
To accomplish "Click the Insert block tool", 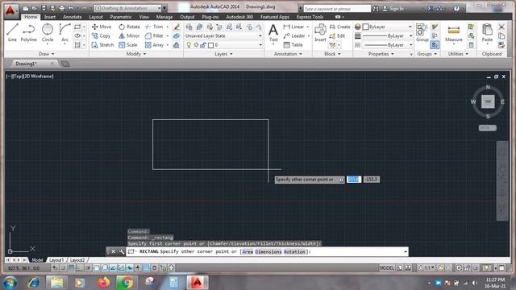I will pos(320,32).
